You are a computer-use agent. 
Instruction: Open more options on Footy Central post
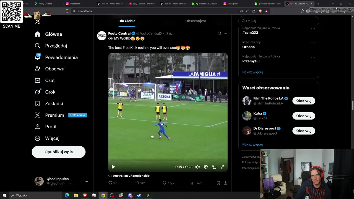[225, 33]
